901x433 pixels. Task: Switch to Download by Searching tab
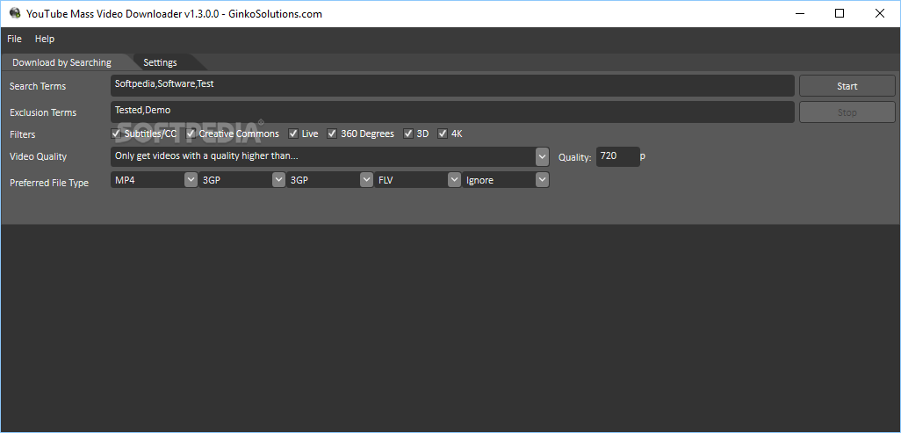(x=62, y=62)
